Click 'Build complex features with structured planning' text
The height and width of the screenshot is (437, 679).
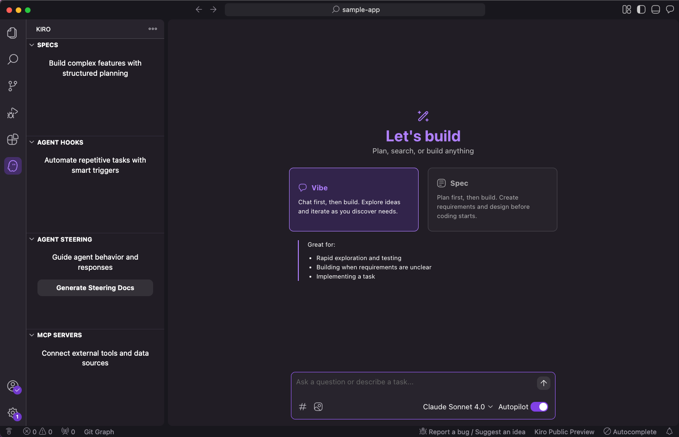click(95, 68)
